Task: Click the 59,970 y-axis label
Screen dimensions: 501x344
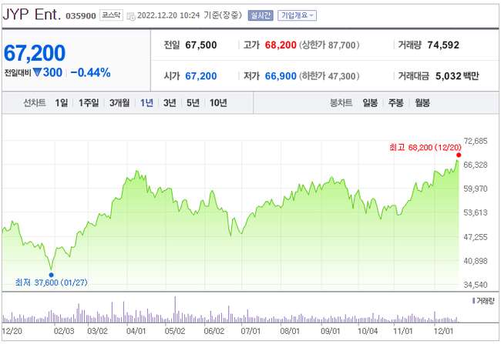Action: (476, 189)
